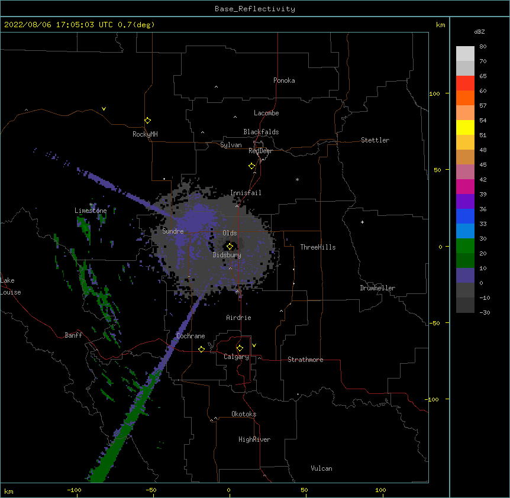Select the HighRiver label

coord(254,439)
